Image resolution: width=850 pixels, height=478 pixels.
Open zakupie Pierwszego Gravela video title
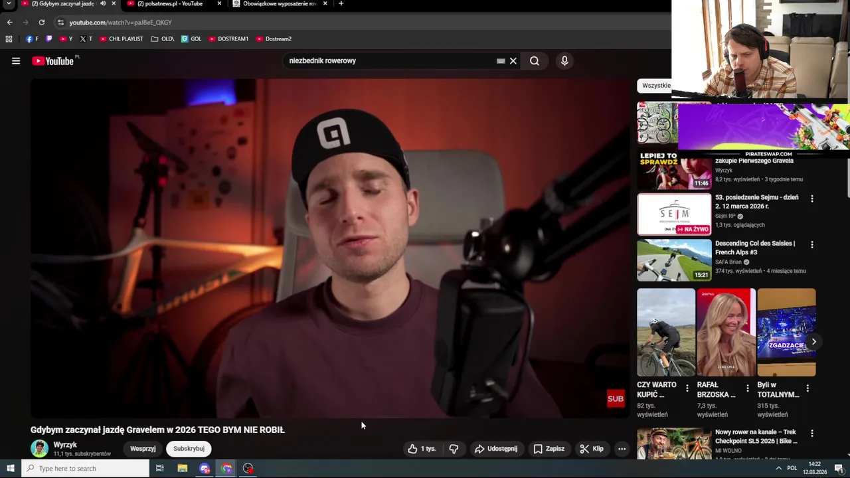[754, 161]
